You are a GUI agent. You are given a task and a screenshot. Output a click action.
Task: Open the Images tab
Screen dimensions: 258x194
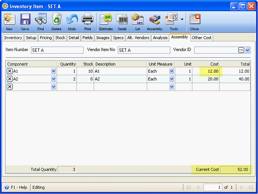[x=103, y=38]
